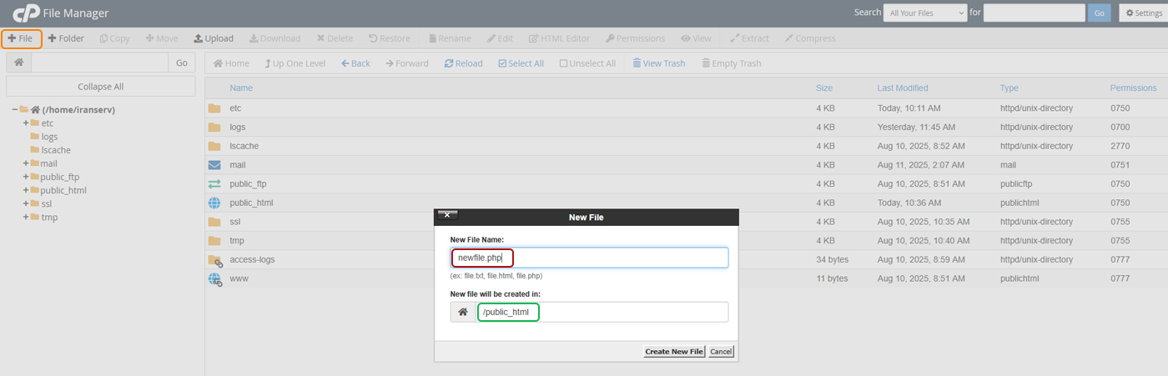This screenshot has height=376, width=1168.
Task: Click the mail envelope icon in file list
Action: click(x=214, y=165)
